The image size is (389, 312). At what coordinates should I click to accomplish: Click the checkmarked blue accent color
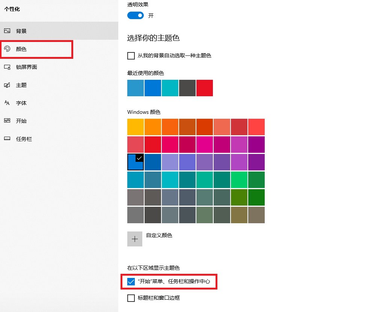135,162
